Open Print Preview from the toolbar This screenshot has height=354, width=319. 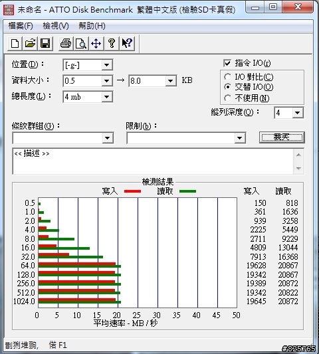(x=81, y=43)
